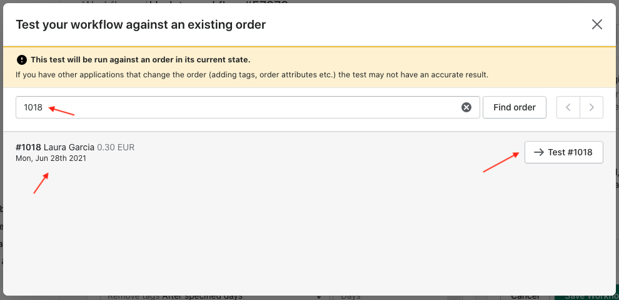Close the test workflow dialog
The height and width of the screenshot is (300, 619).
(597, 24)
